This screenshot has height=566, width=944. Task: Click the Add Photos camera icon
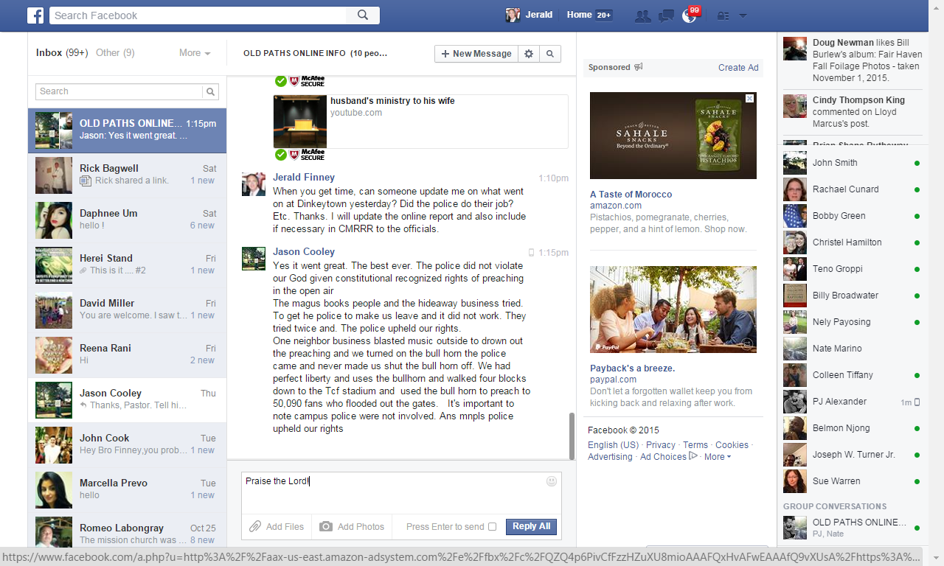pos(326,526)
